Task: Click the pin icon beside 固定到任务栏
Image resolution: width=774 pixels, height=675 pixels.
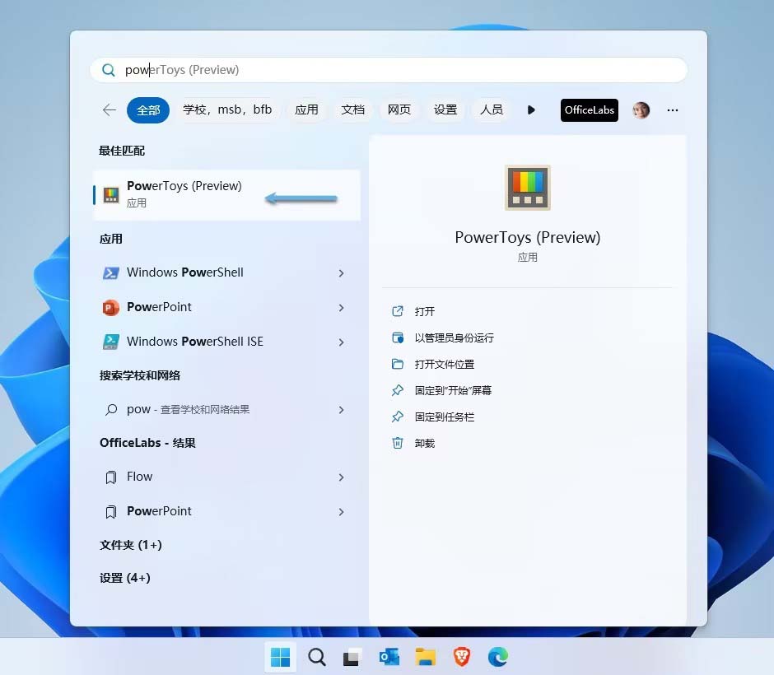Action: click(398, 417)
